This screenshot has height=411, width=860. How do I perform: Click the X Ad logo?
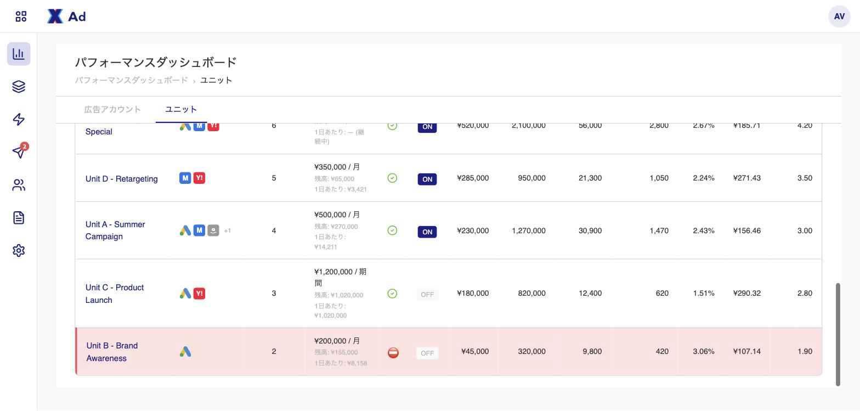click(66, 16)
